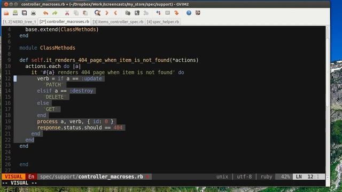Click 'verb = if a == :update' line
The width and height of the screenshot is (342, 192).
tap(69, 78)
